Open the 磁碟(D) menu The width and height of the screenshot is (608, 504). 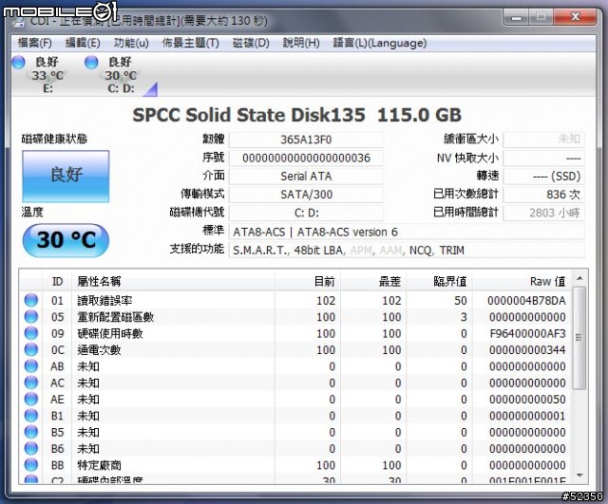[251, 43]
